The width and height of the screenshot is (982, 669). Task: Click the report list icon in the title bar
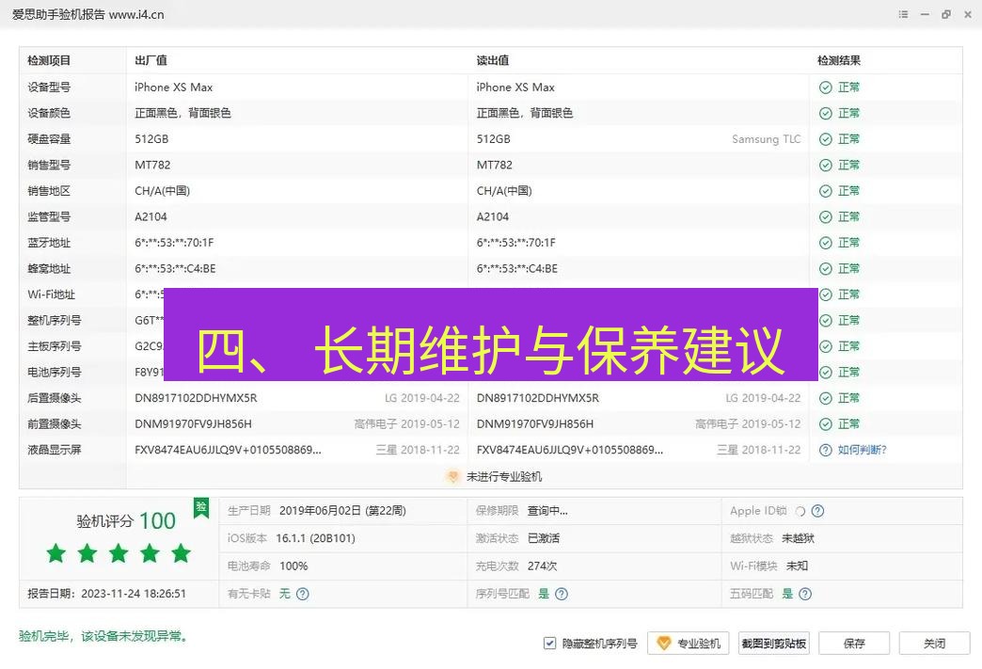click(x=902, y=14)
